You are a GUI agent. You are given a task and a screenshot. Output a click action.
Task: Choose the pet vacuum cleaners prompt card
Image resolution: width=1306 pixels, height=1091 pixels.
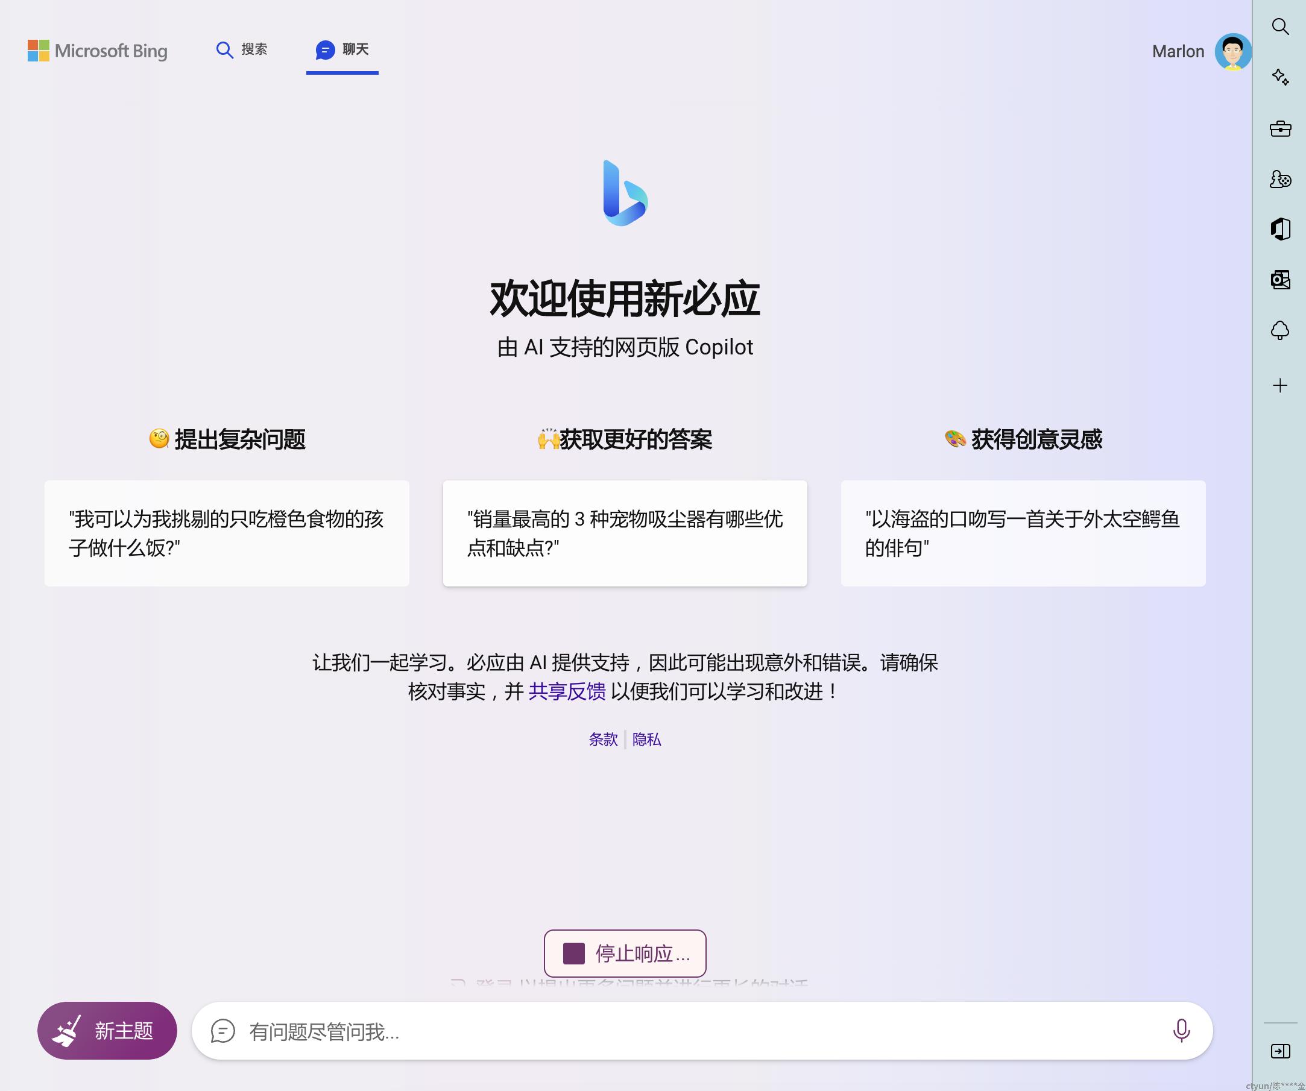pos(625,533)
